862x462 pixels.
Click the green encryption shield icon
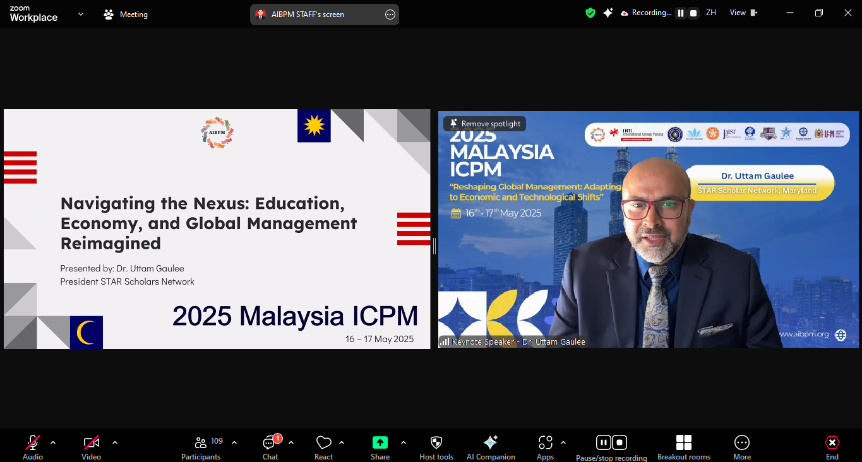click(x=590, y=13)
